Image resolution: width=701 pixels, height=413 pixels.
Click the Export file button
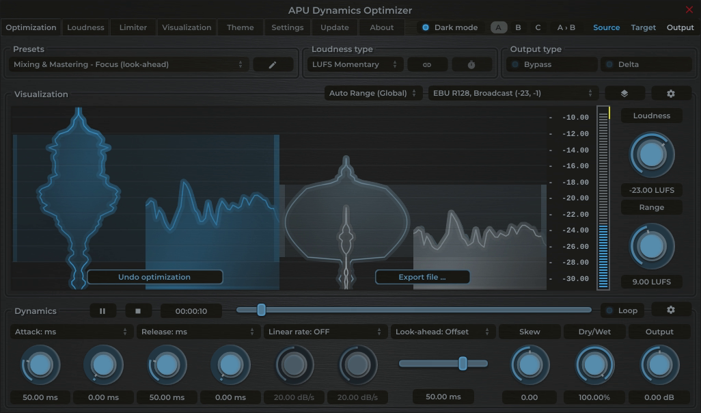[x=422, y=276]
